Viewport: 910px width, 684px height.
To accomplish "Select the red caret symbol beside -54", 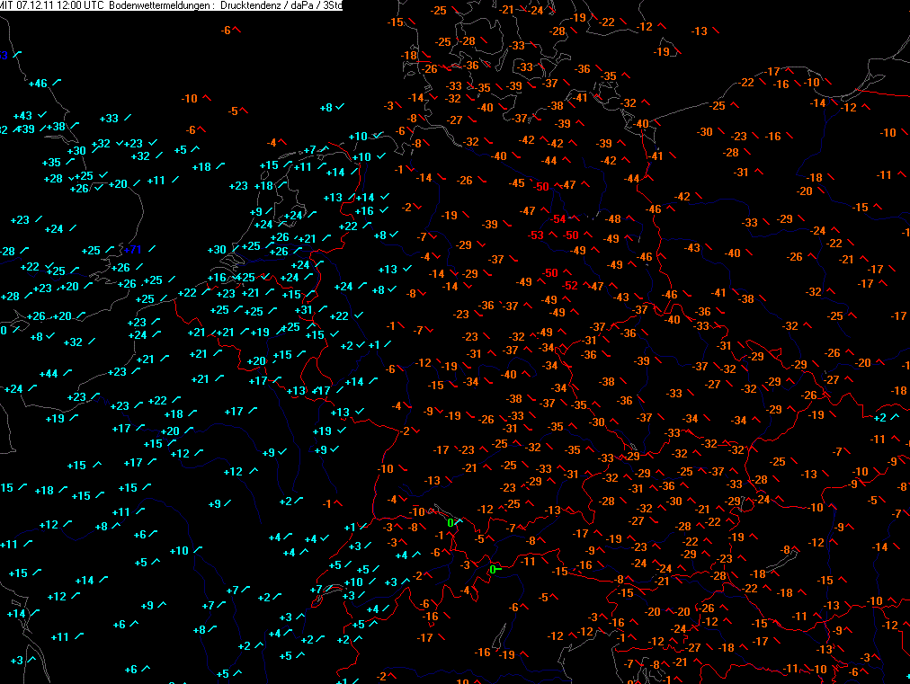I will 576,219.
